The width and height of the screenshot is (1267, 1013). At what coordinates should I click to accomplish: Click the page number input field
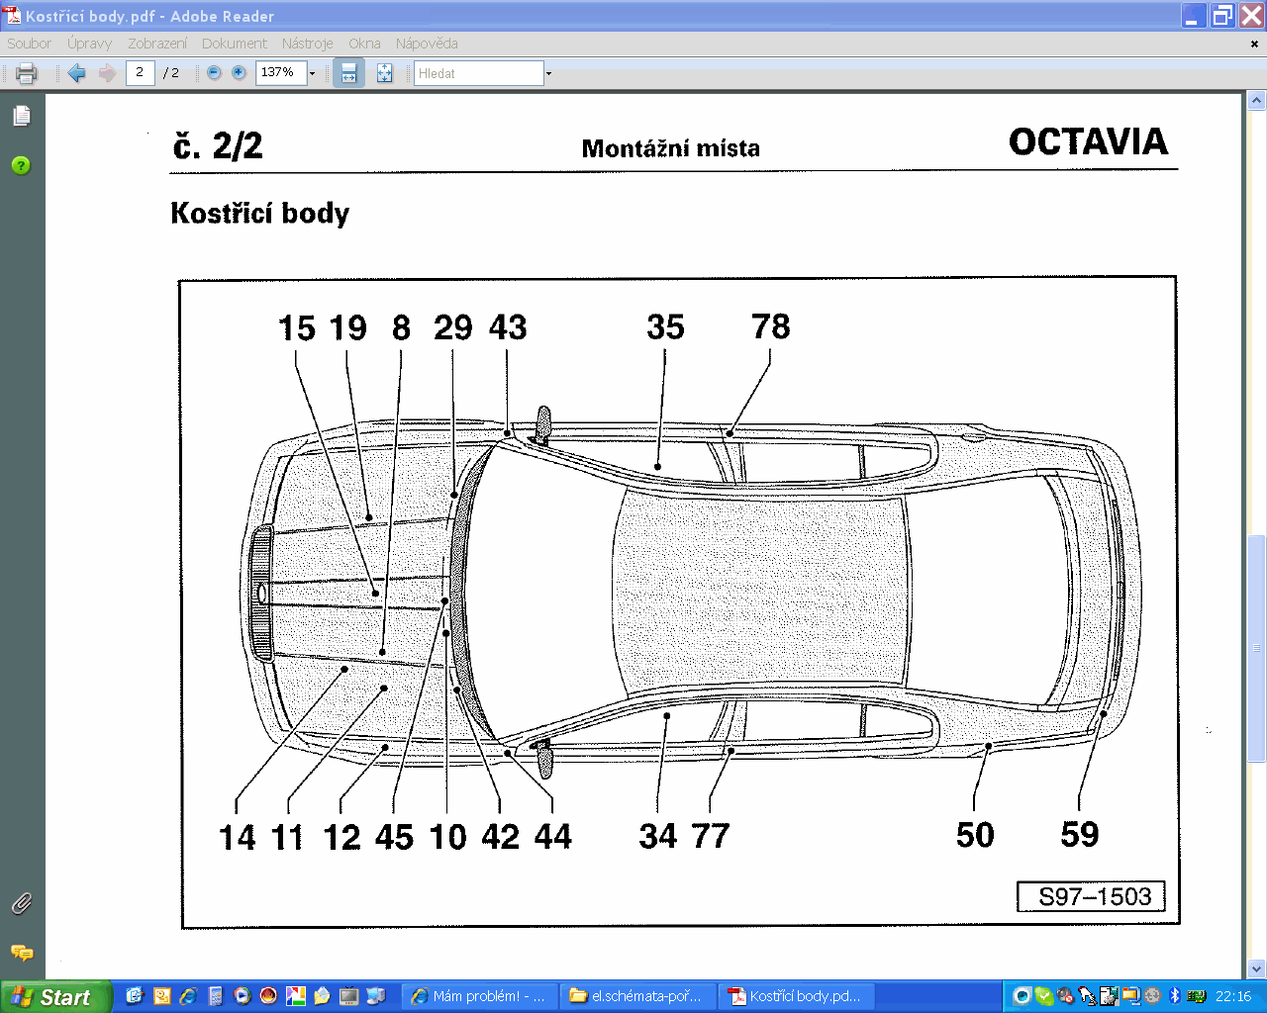(x=140, y=73)
